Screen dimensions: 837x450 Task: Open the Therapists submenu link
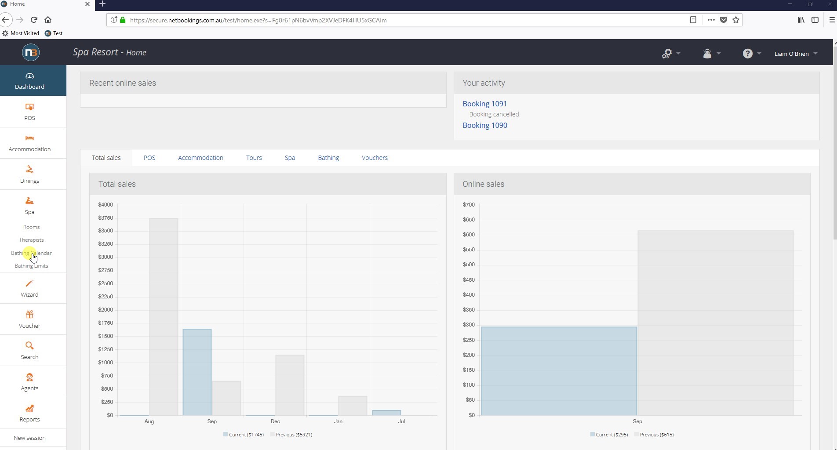tap(31, 240)
